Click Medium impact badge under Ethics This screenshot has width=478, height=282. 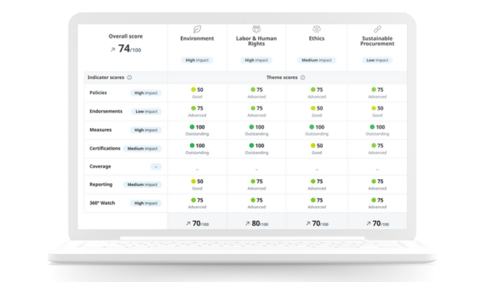(x=317, y=60)
